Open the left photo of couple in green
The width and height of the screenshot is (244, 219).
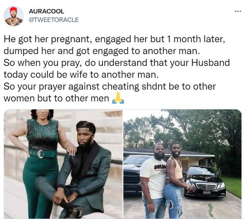pyautogui.click(x=63, y=164)
